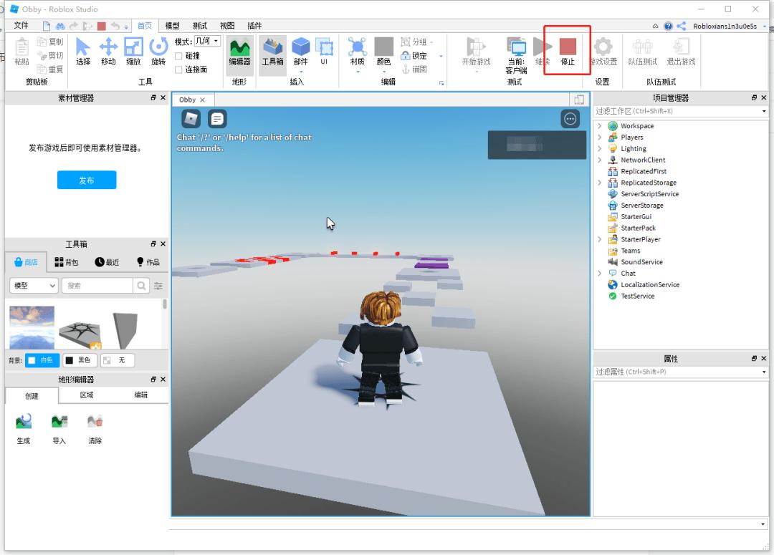Screen dimensions: 774x555
Task: Click the Part (部件) cube icon
Action: (x=301, y=47)
